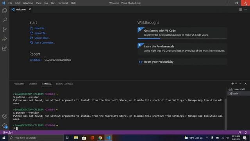Open Learn the Fundamentals walkthrough
250x141 pixels.
tap(182, 49)
